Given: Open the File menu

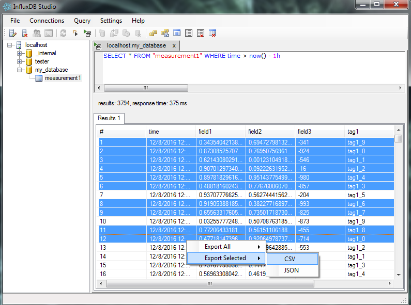Looking at the screenshot, I should tap(15, 21).
